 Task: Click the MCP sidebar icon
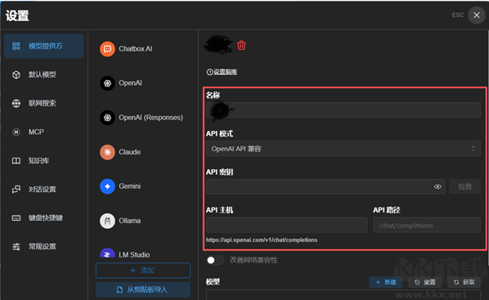coord(16,132)
